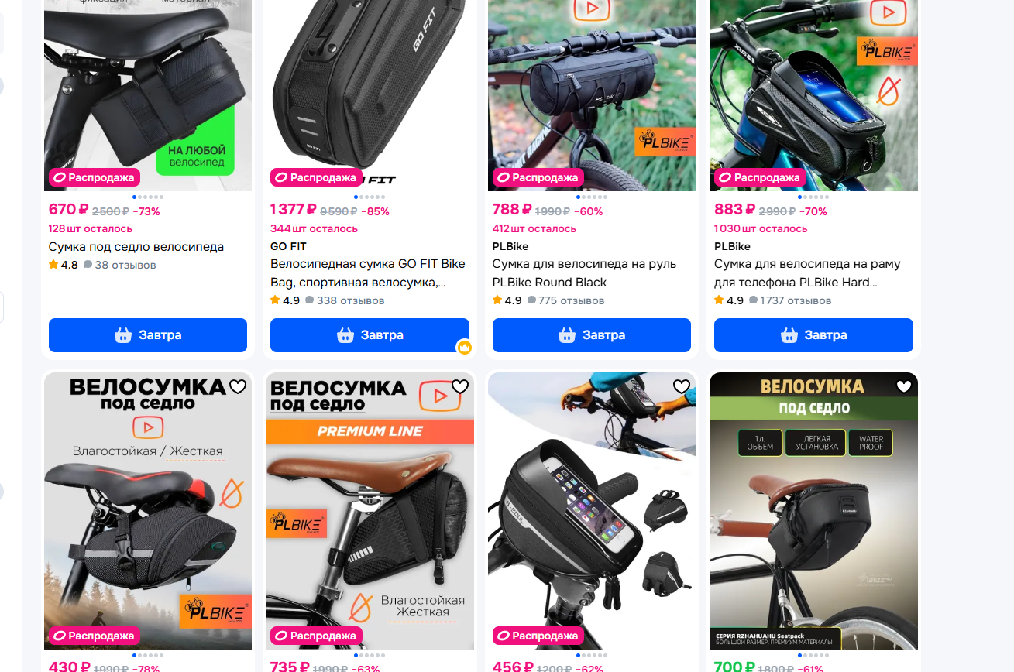The height and width of the screenshot is (672, 1014).
Task: Add GO FIT Bike Bag to cart
Action: 370,335
